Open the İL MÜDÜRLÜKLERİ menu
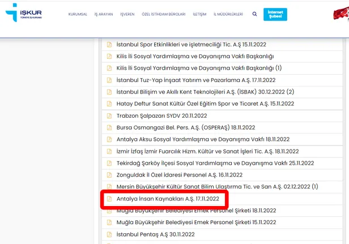The image size is (349, 244). tap(228, 14)
